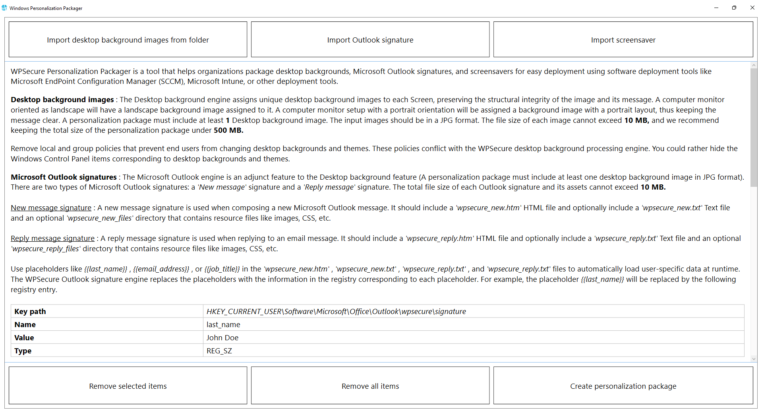The image size is (762, 413).
Task: Restore down the window
Action: pyautogui.click(x=734, y=8)
